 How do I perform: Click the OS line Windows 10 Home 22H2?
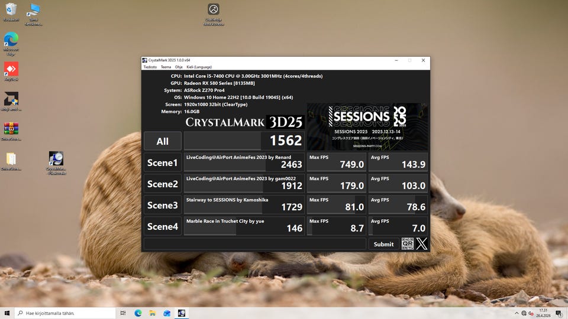pyautogui.click(x=238, y=97)
